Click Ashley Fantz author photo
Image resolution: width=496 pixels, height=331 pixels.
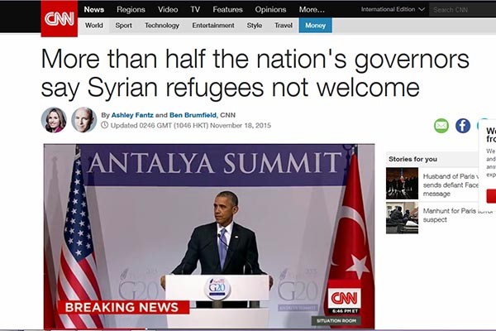tap(54, 120)
